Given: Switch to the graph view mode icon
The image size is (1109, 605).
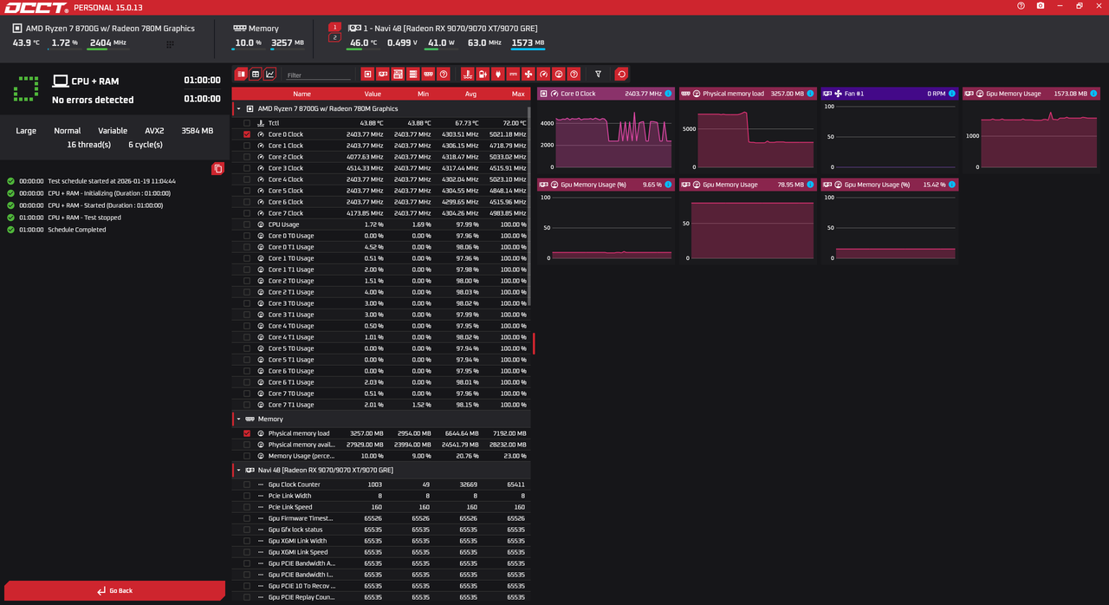Looking at the screenshot, I should (x=270, y=75).
